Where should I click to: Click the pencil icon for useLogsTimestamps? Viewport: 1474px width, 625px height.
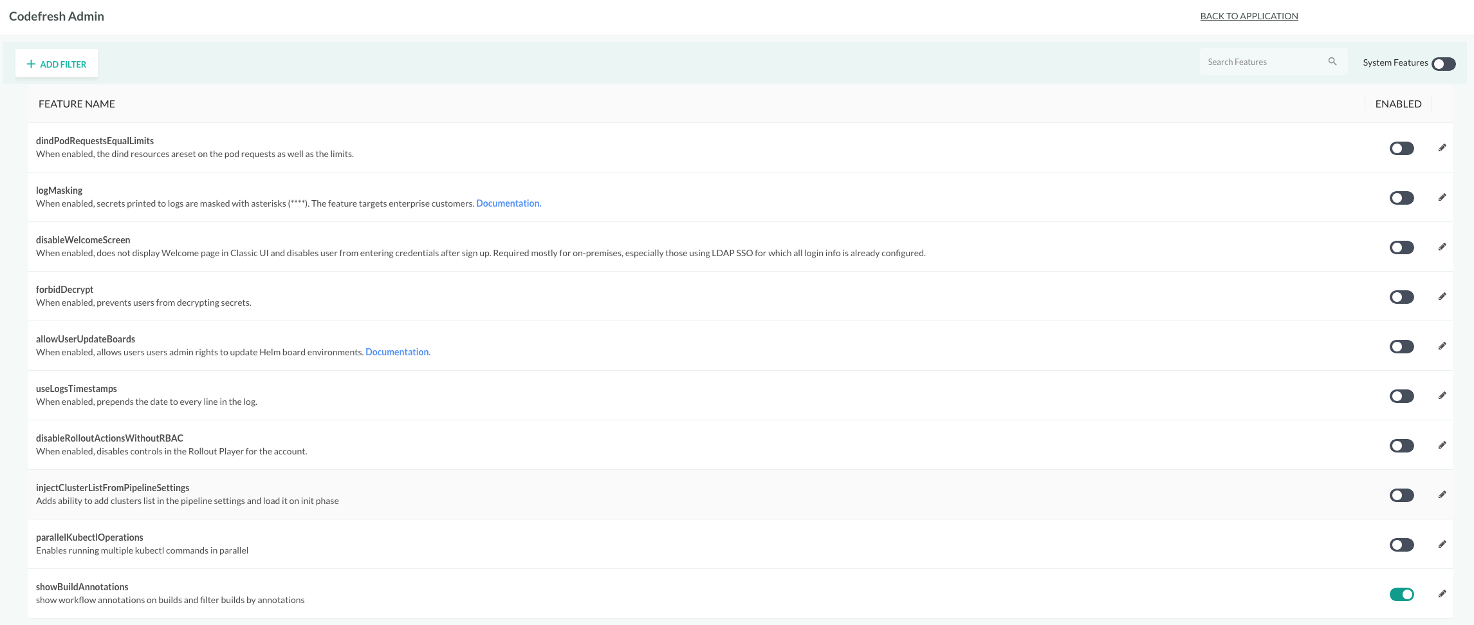[x=1442, y=396]
